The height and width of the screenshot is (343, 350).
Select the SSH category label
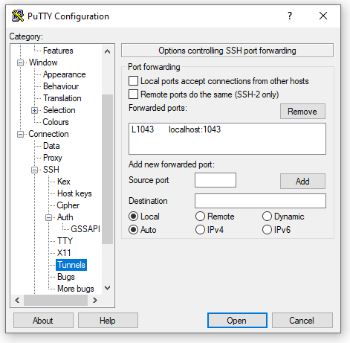(51, 170)
